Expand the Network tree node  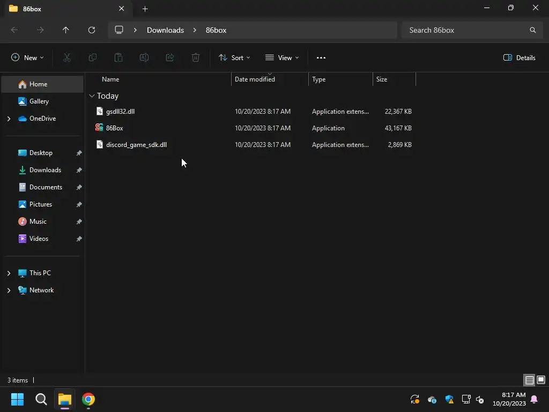click(x=9, y=290)
